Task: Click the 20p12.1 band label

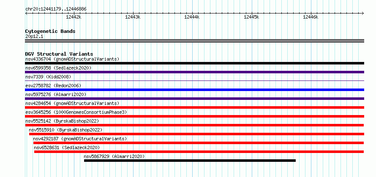Action: click(34, 37)
